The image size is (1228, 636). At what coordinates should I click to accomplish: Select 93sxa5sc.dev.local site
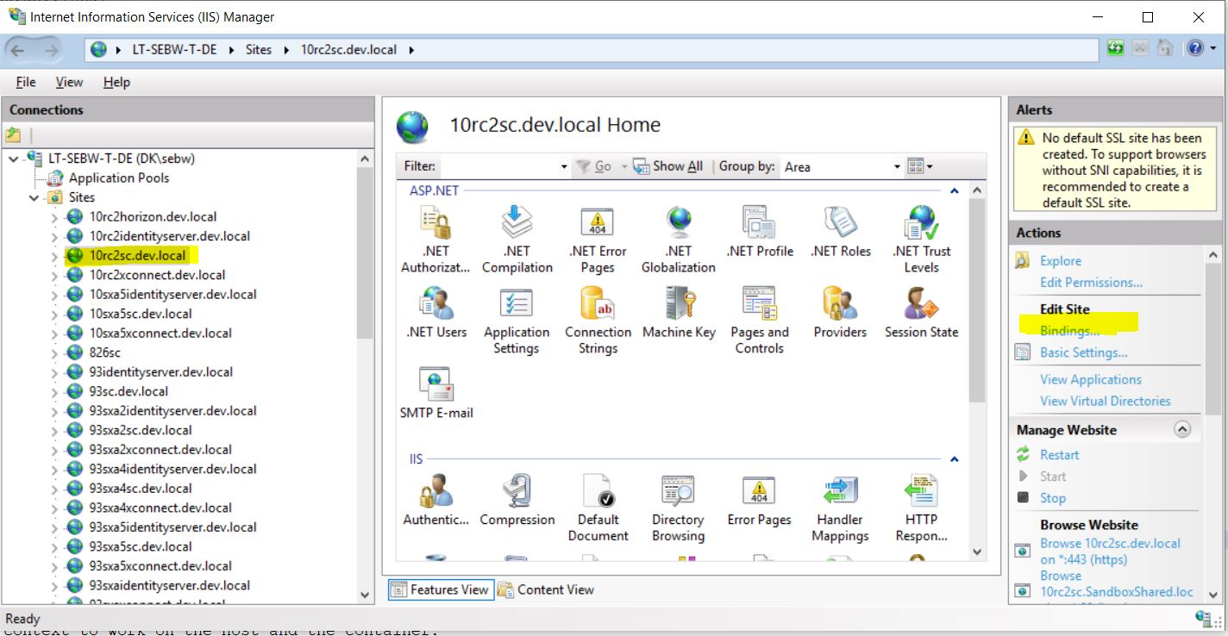point(141,546)
